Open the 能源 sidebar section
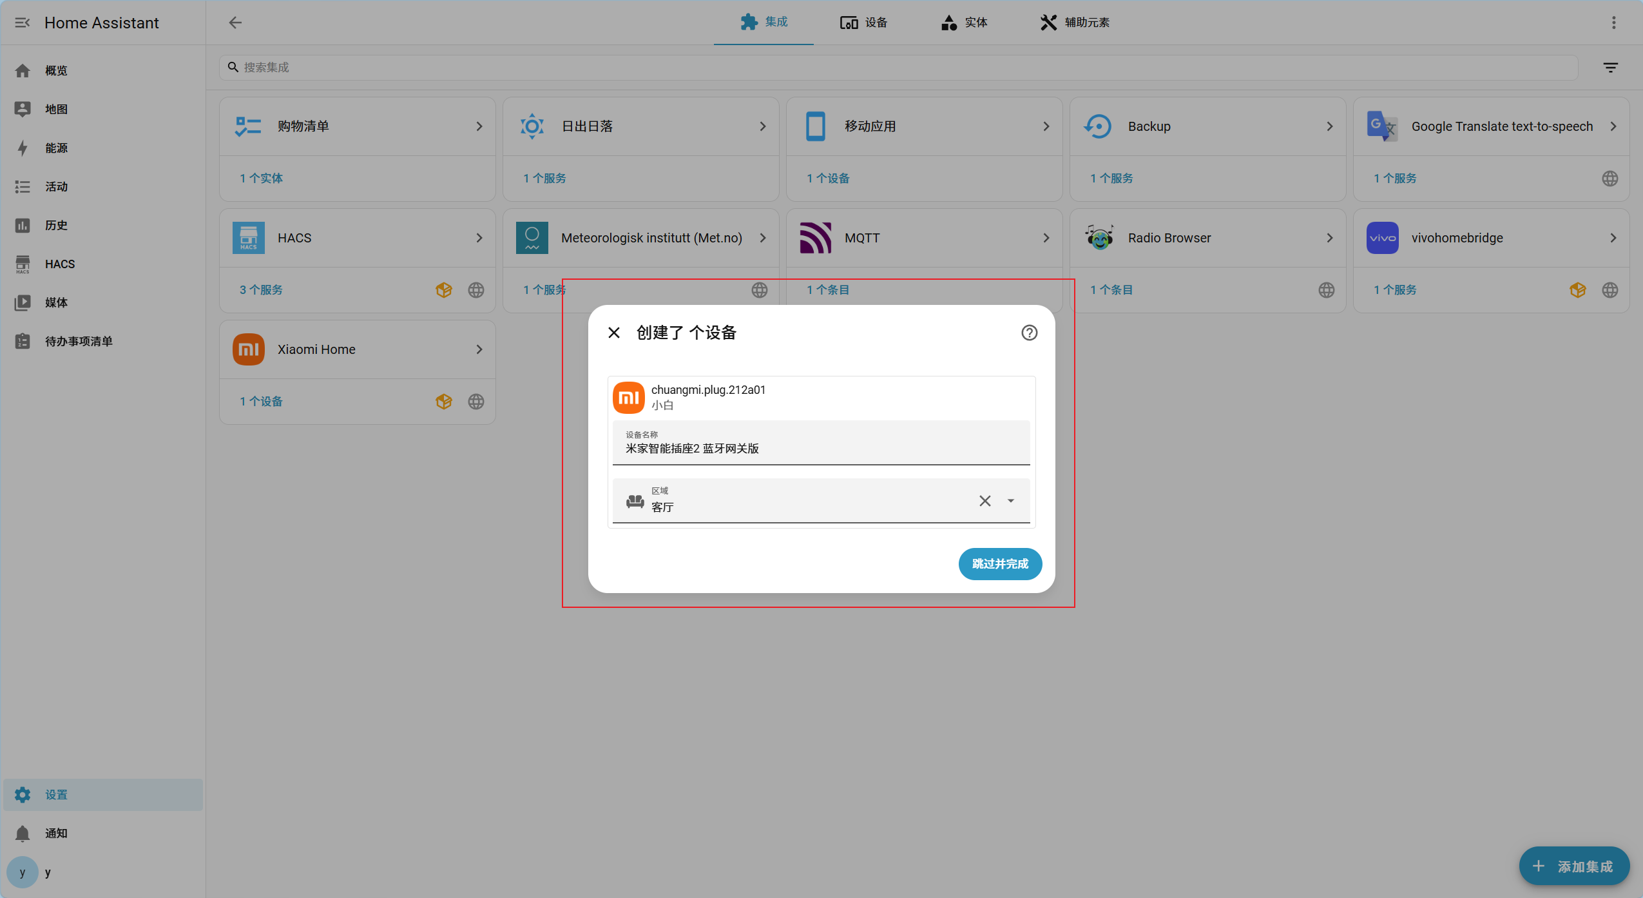This screenshot has width=1643, height=898. [x=55, y=148]
